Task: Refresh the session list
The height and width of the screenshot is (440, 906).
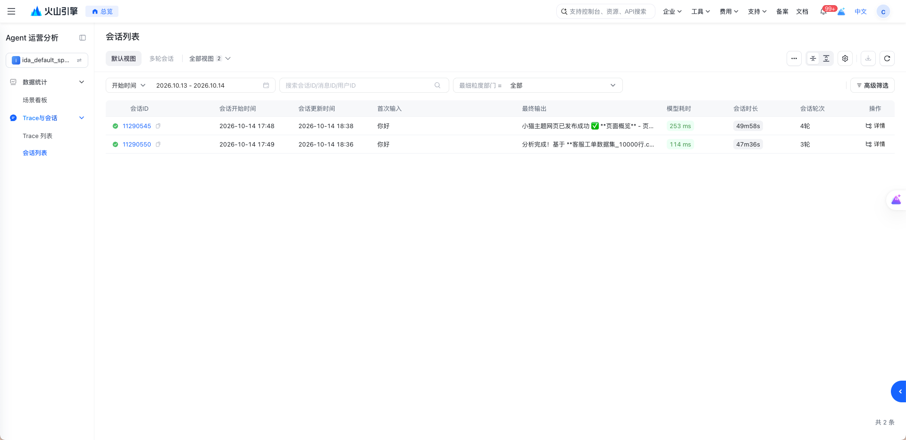Action: 887,58
